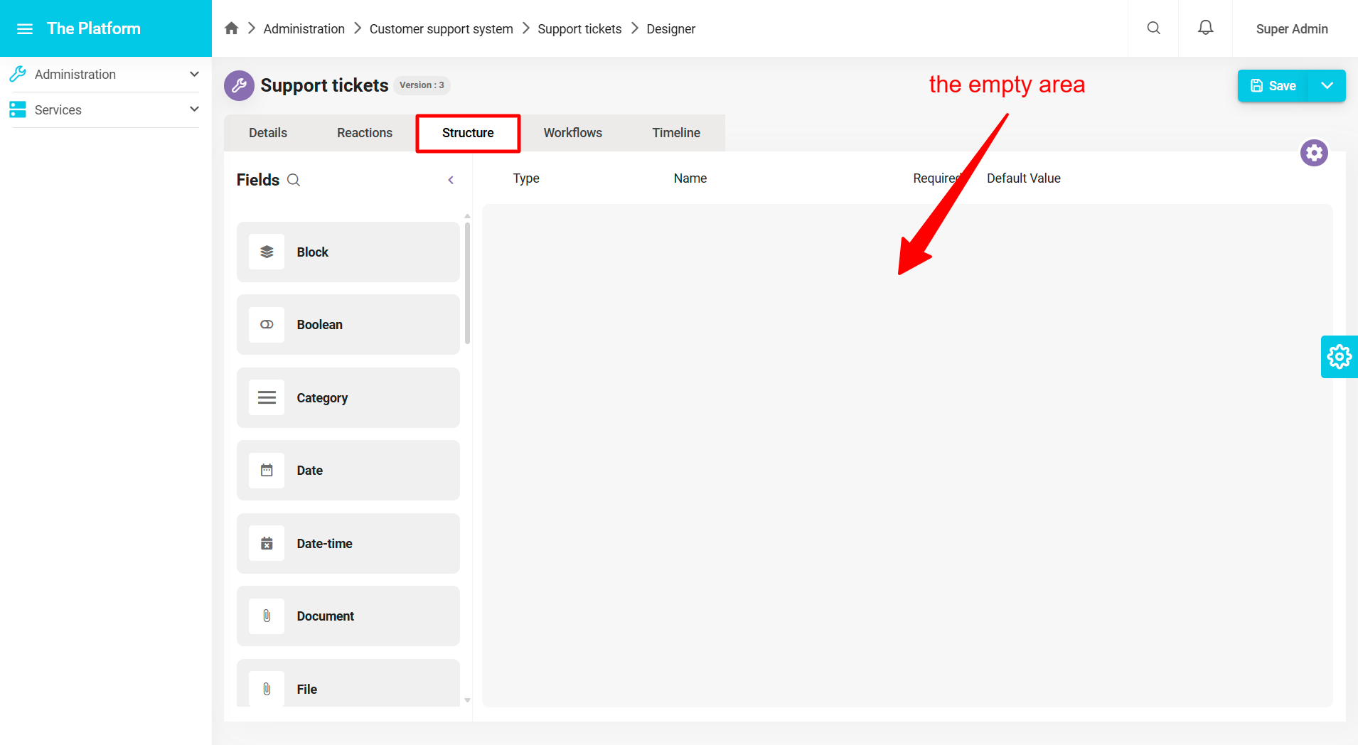Choose the Category field item
The image size is (1358, 745).
pos(348,398)
